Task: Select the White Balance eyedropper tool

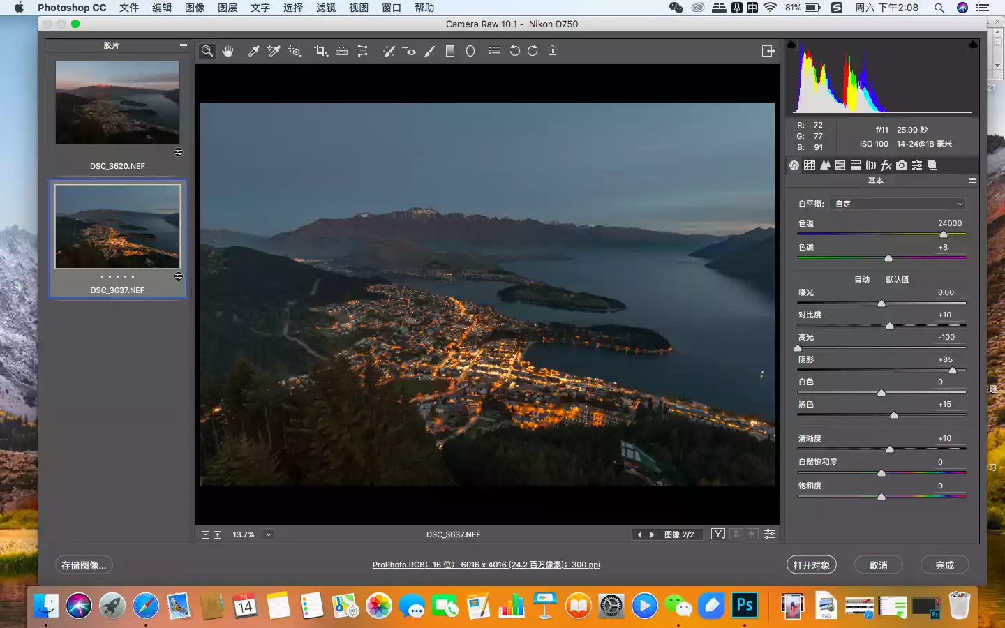Action: [x=254, y=51]
